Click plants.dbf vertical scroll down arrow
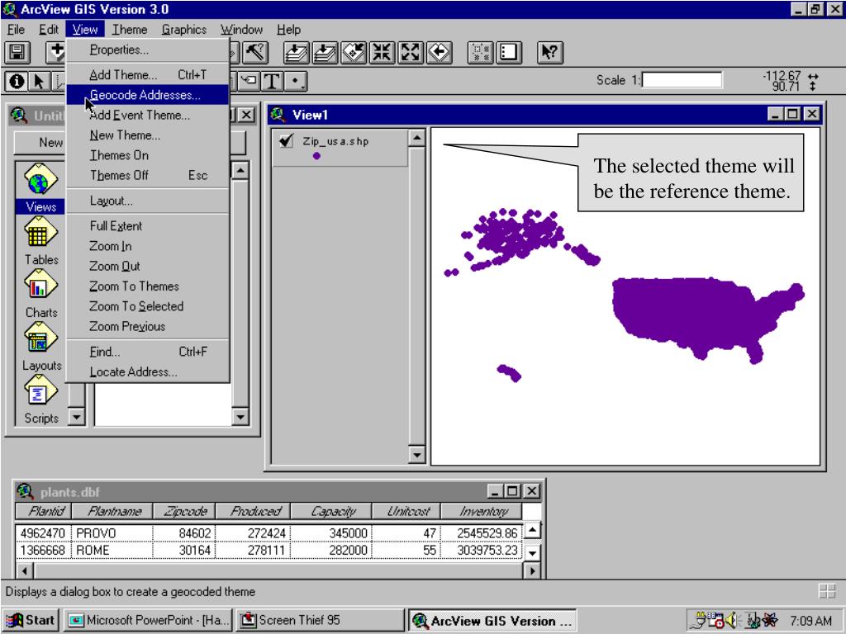 pos(532,552)
